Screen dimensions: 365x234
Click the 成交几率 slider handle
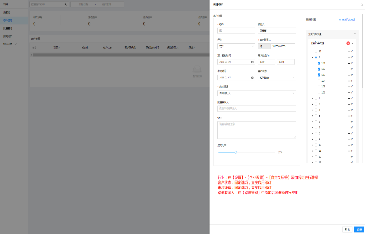(236, 152)
